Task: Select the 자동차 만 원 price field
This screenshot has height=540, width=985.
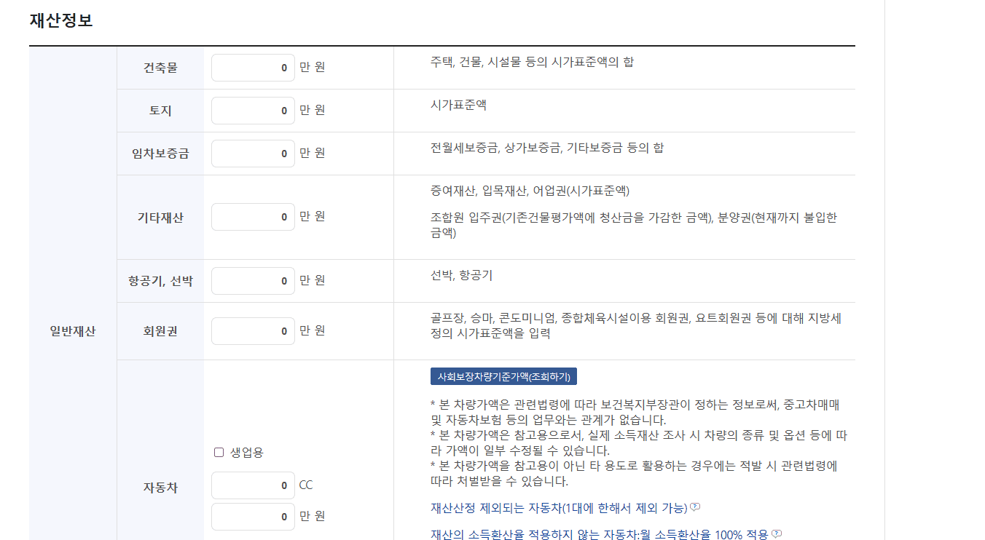Action: click(251, 516)
